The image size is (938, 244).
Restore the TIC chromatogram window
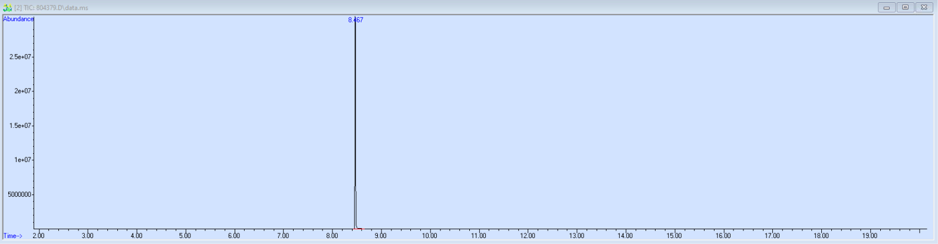[x=905, y=8]
